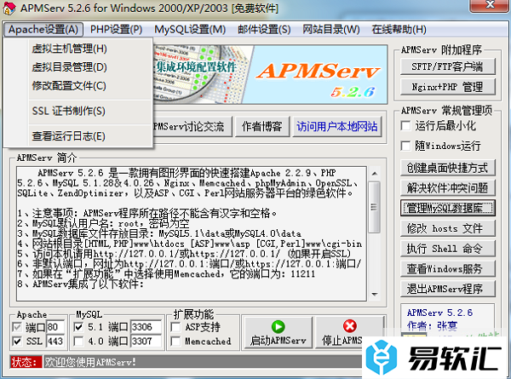This screenshot has height=379, width=511.
Task: Enable 运行后最小化 checkbox
Action: tap(405, 126)
